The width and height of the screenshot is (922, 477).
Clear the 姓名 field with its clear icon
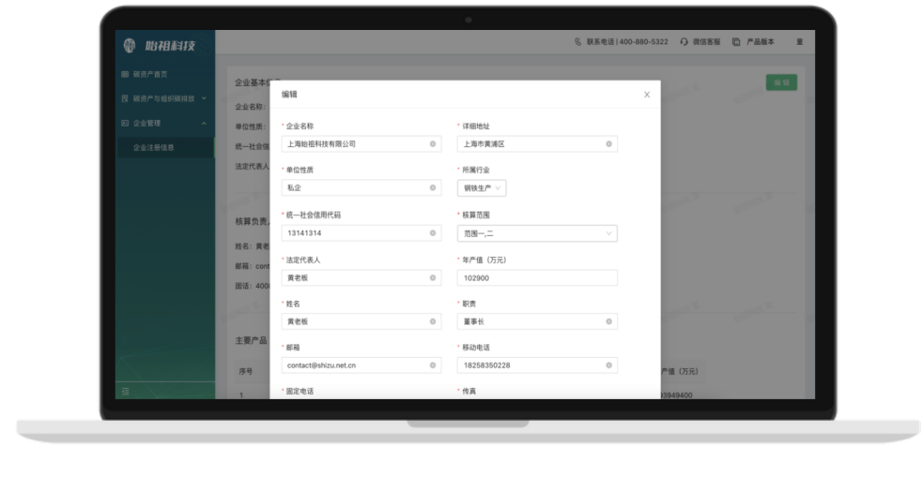tap(433, 321)
